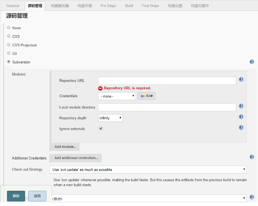Screen dimensions: 258x206
Task: Click Add additional credentials... button
Action: point(76,158)
